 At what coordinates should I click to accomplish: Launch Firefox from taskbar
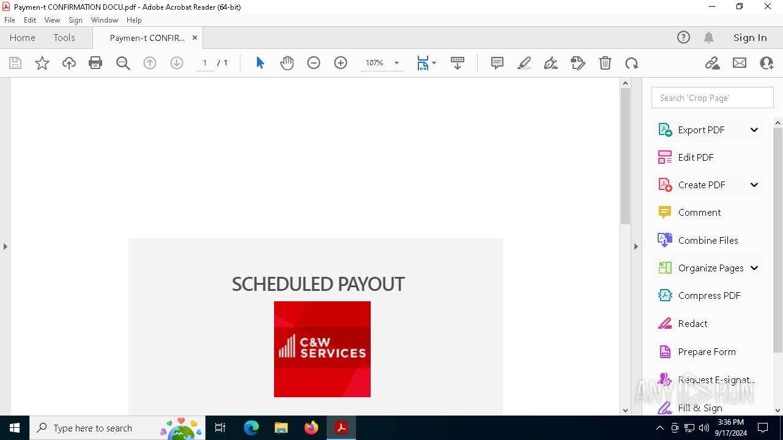point(311,428)
